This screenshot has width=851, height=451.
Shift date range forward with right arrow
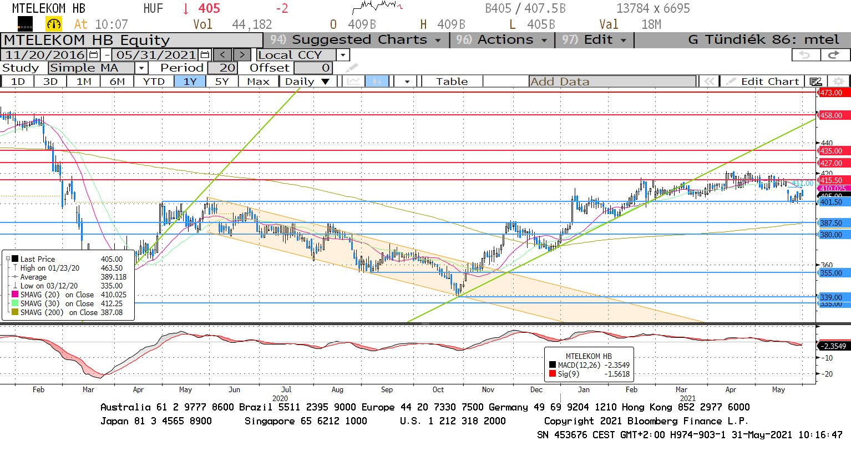pos(242,55)
